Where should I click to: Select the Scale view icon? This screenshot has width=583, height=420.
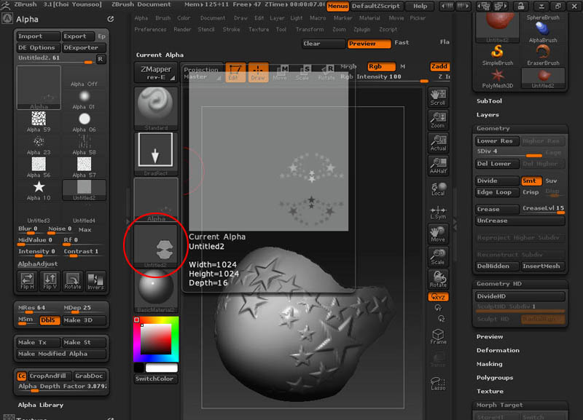438,257
